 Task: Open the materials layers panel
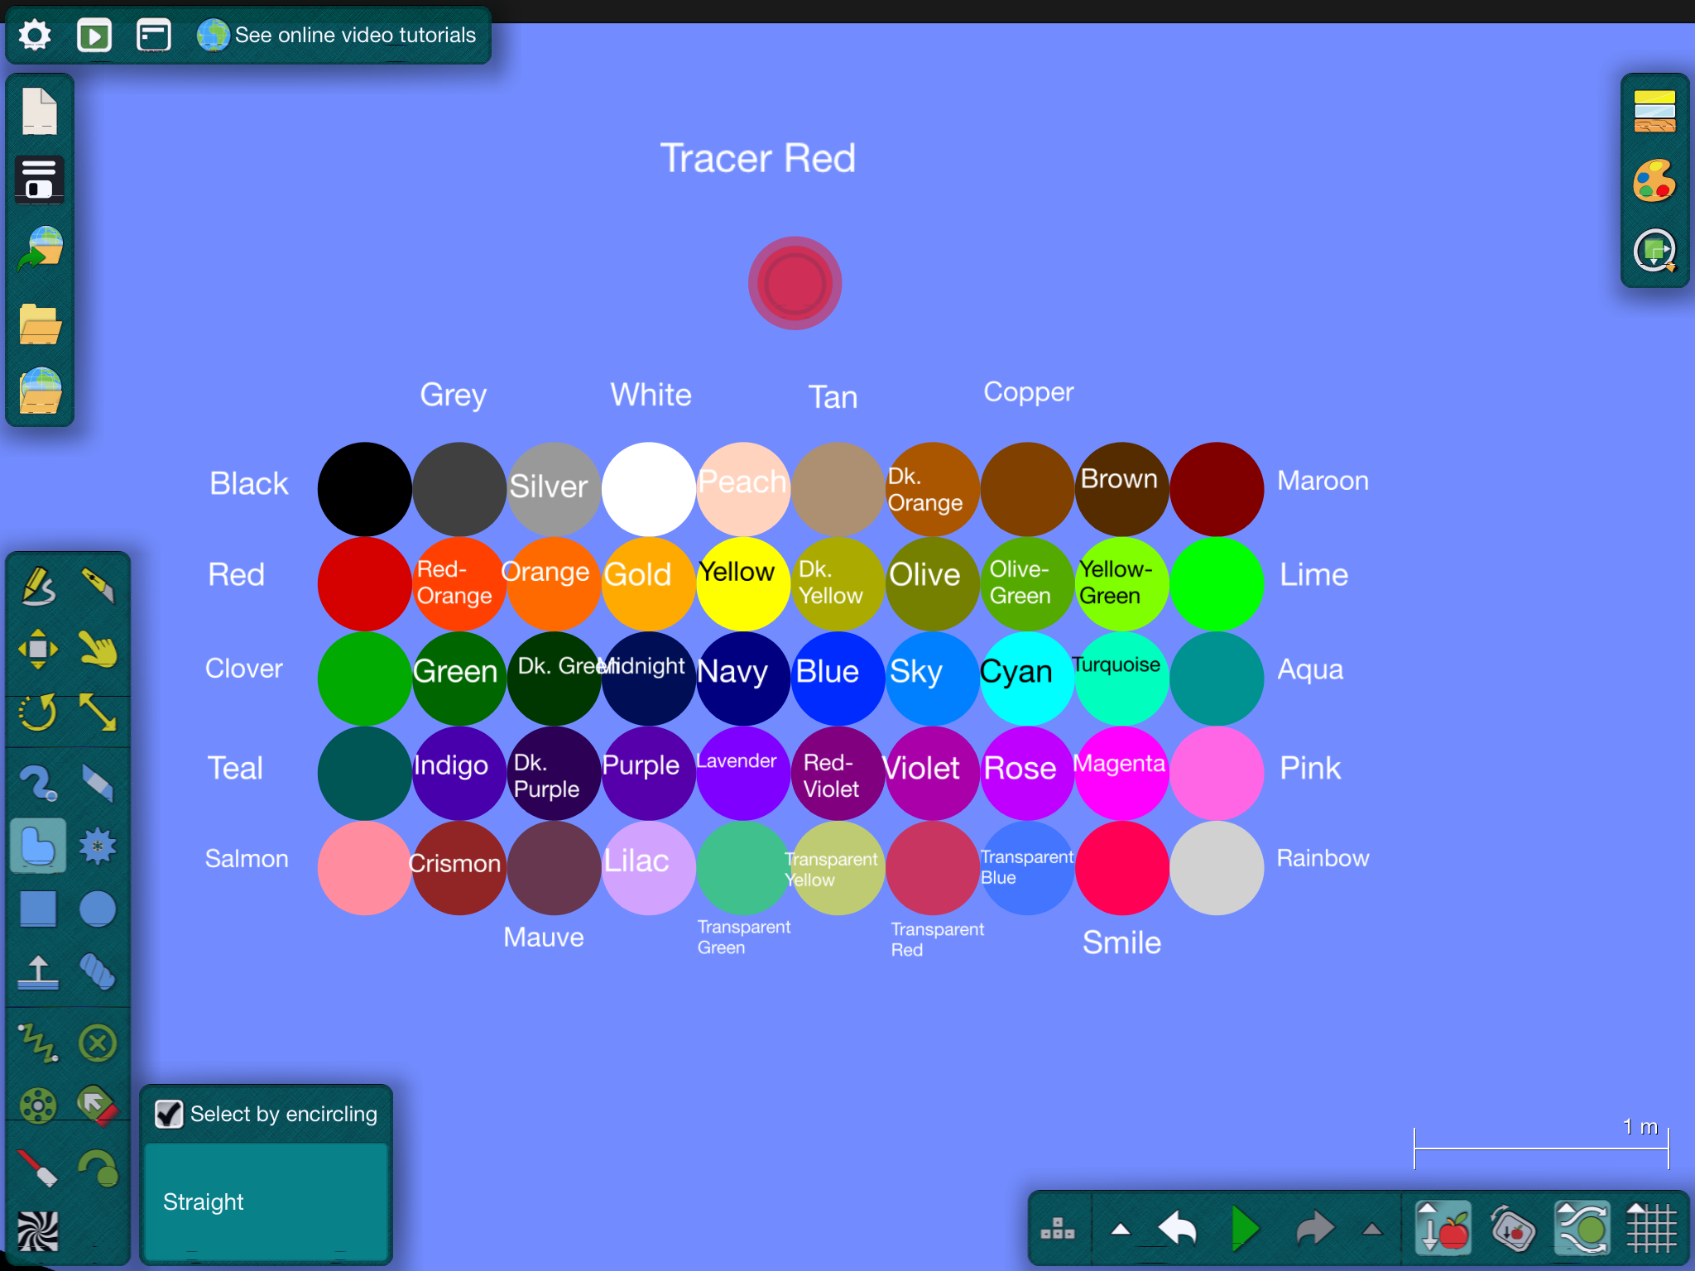[1654, 112]
